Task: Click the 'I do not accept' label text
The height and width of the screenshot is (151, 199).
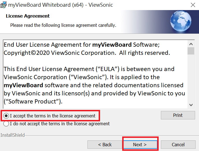Action: click(x=60, y=124)
